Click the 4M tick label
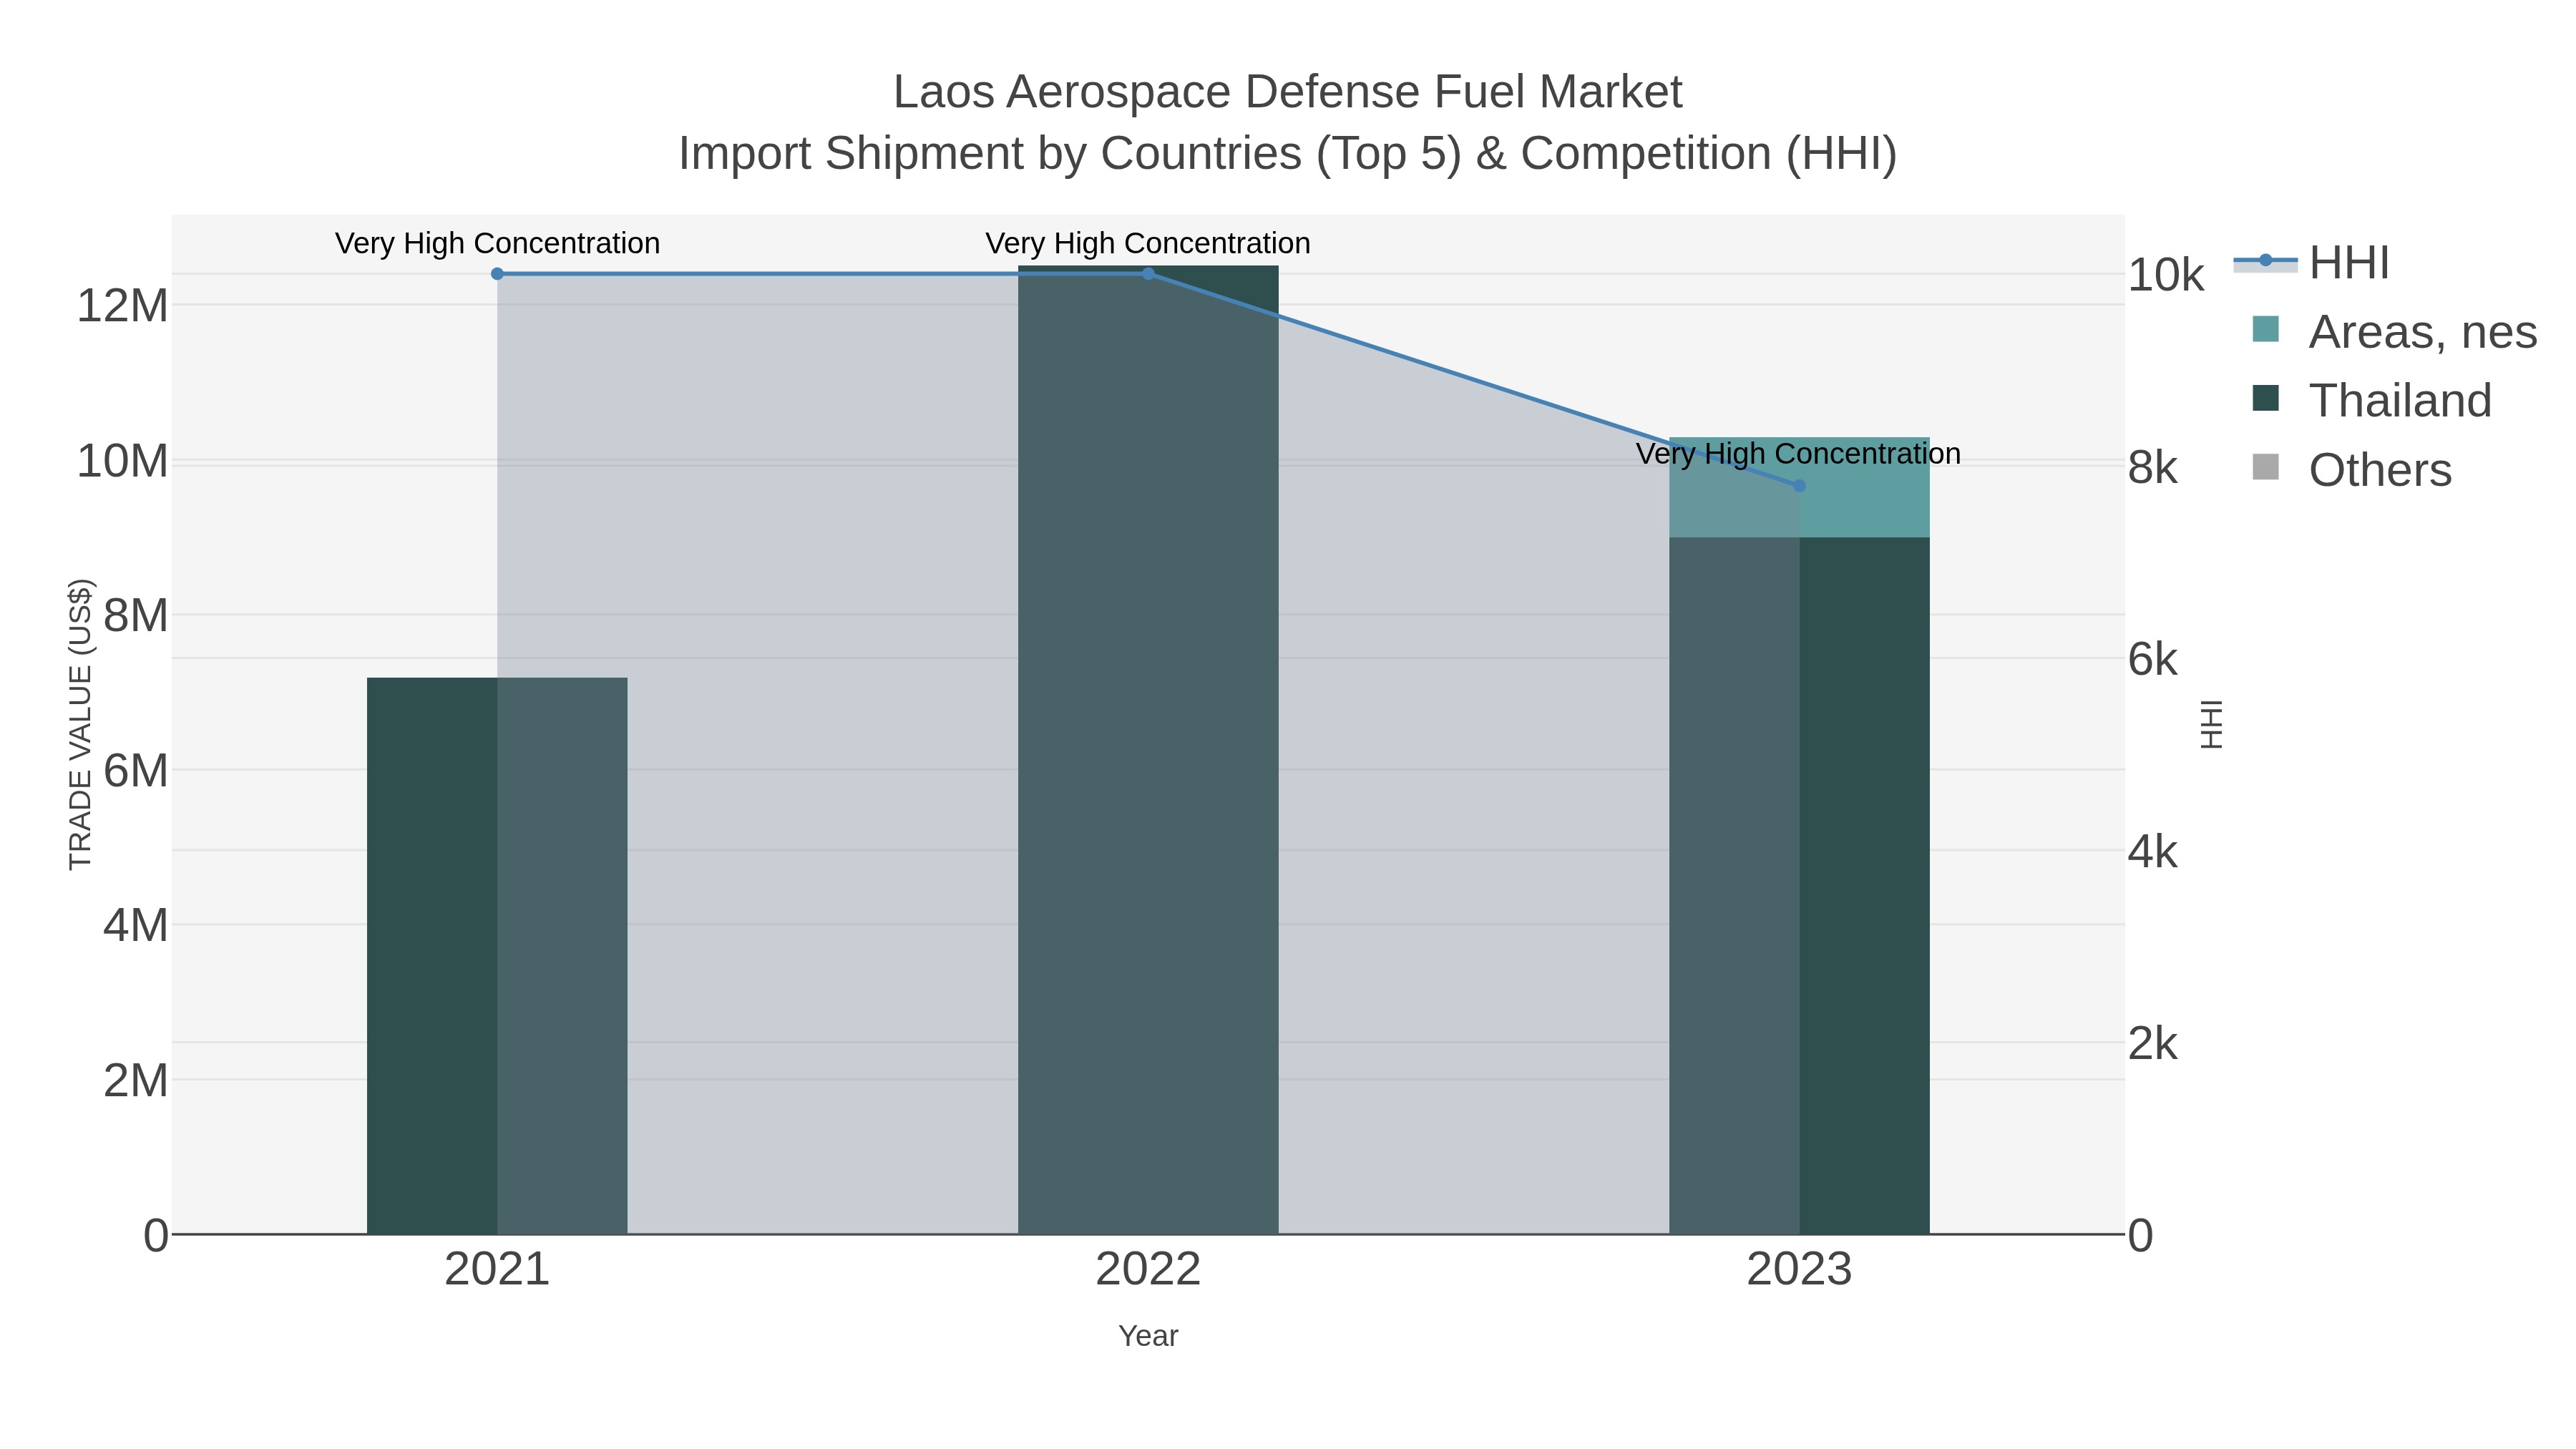This screenshot has width=2576, height=1449. [135, 925]
